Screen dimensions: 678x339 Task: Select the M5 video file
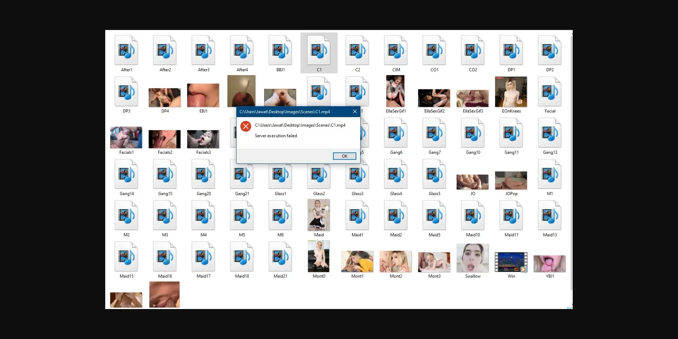[x=242, y=216]
